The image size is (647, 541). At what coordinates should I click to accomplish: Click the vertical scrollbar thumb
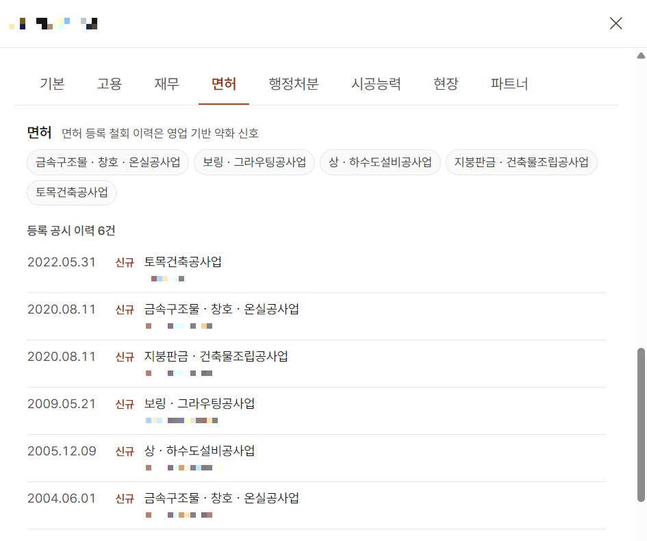point(641,425)
